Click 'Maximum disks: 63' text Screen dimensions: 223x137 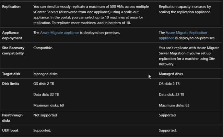click(174, 105)
